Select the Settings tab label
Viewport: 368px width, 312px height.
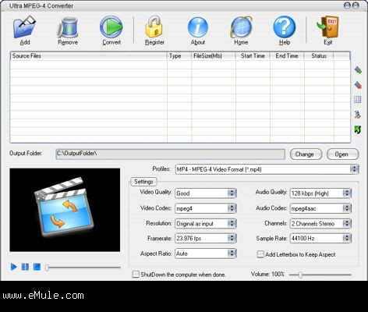coord(143,182)
